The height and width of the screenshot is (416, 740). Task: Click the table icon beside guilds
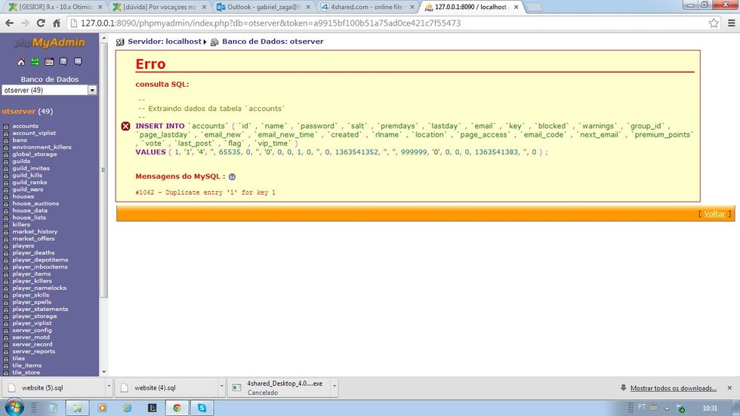point(6,162)
